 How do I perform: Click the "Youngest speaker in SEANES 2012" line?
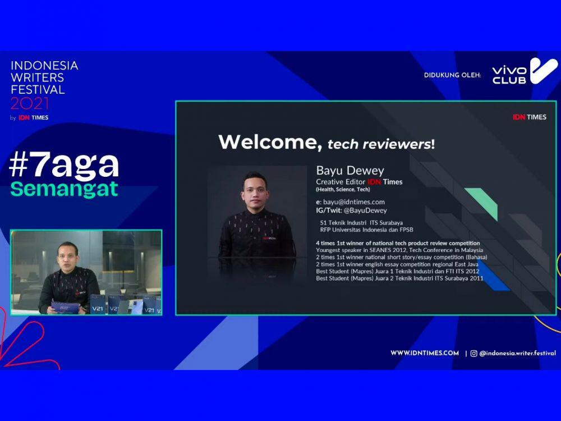tap(399, 250)
